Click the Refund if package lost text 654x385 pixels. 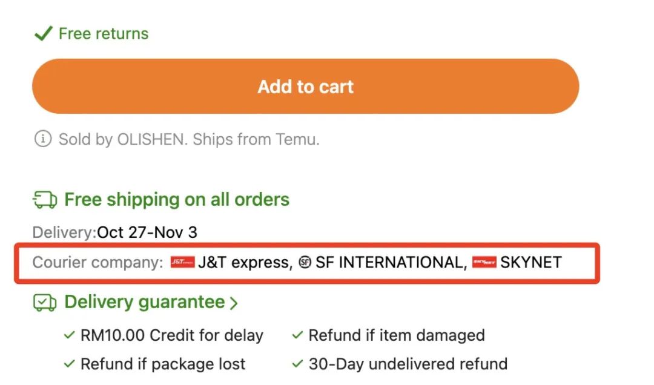point(163,364)
